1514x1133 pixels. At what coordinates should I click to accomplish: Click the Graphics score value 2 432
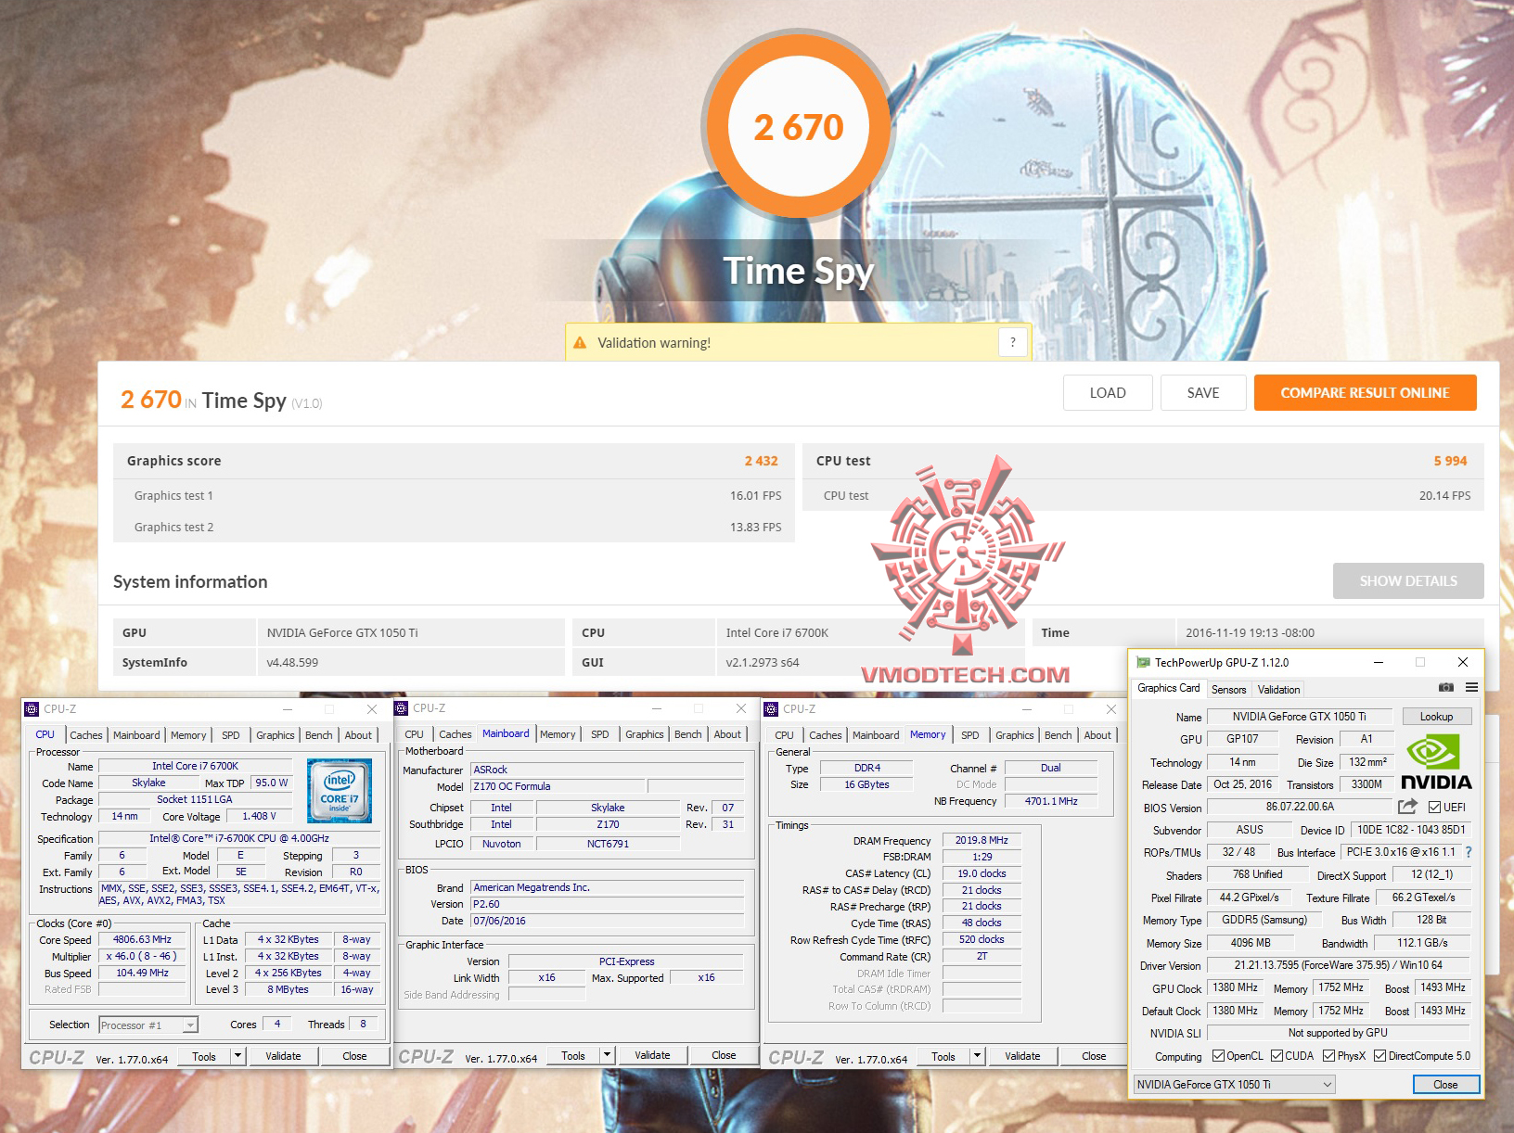click(x=761, y=461)
